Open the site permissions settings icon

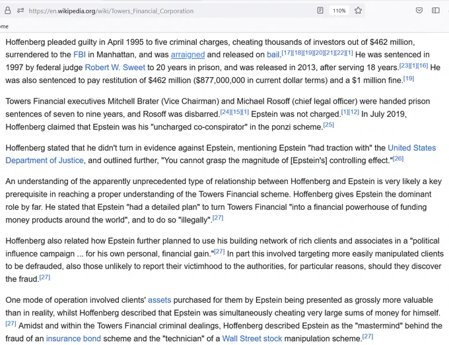click(x=20, y=11)
